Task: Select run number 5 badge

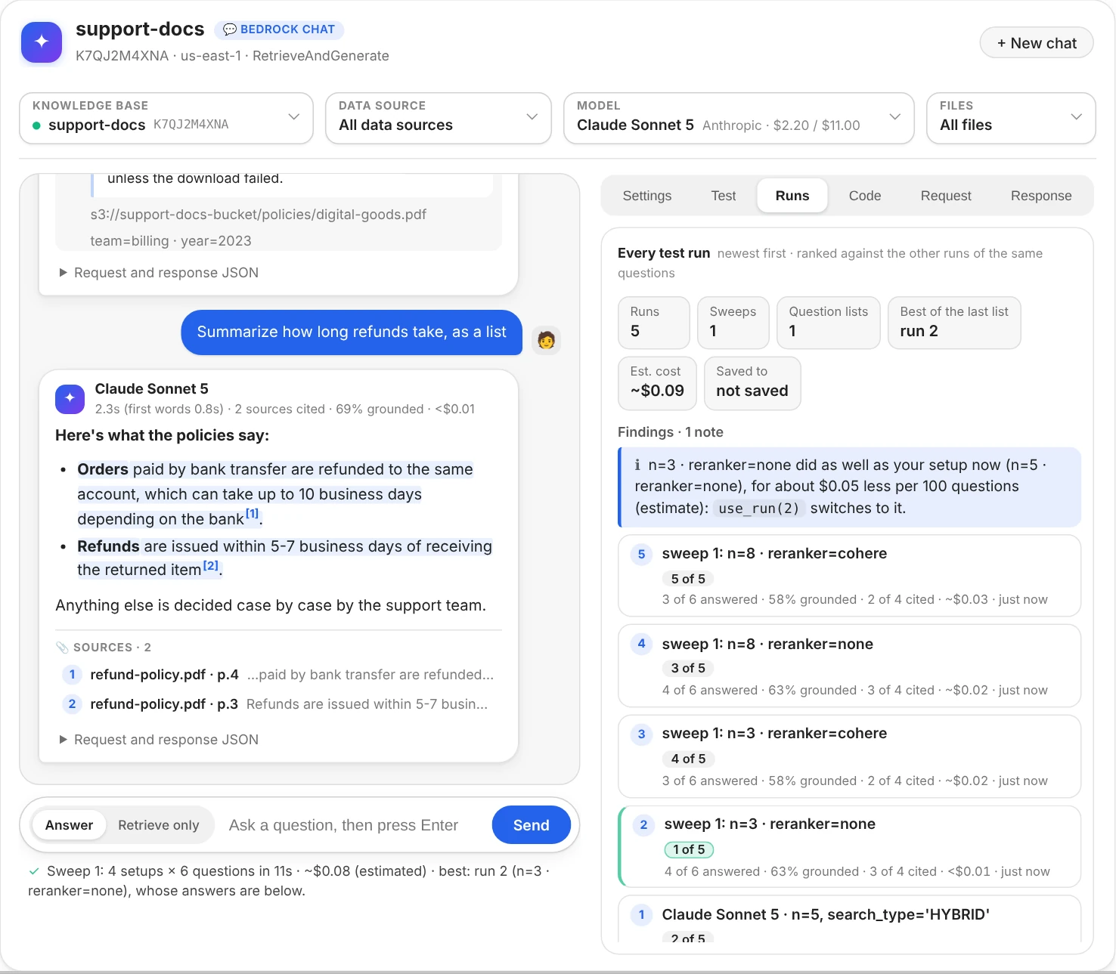Action: pos(641,554)
